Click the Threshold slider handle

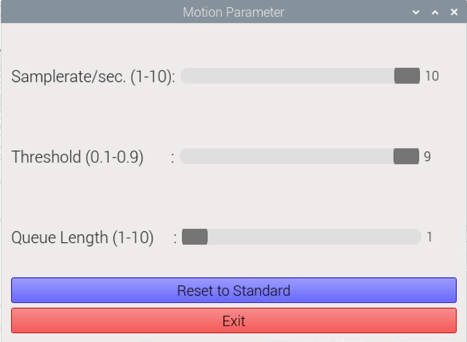click(x=406, y=156)
